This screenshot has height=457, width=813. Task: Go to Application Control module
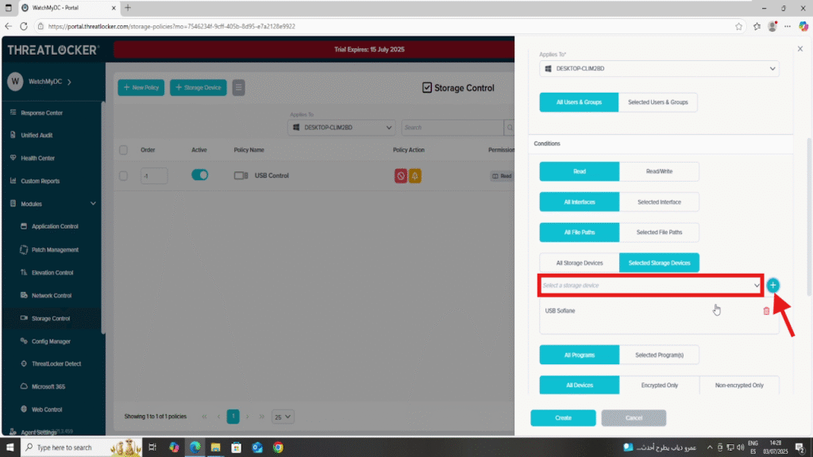pyautogui.click(x=55, y=226)
